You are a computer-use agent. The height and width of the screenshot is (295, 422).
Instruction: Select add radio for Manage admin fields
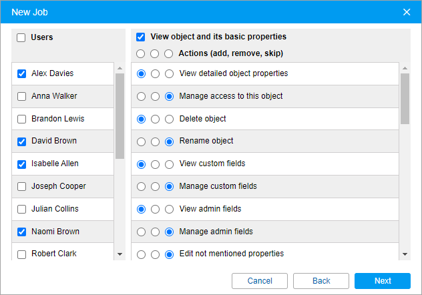pos(141,232)
